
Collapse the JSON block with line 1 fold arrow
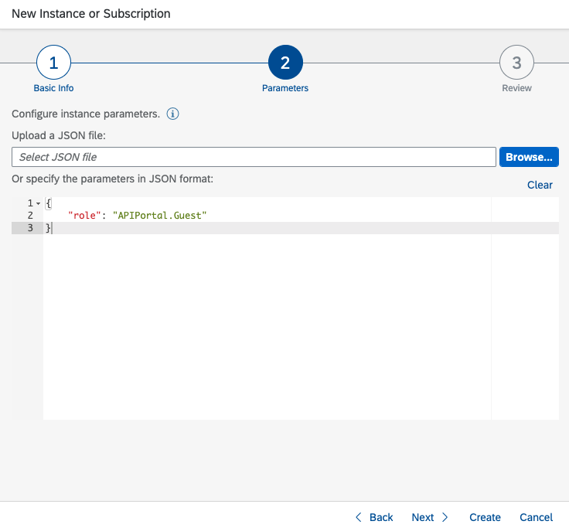pyautogui.click(x=39, y=203)
